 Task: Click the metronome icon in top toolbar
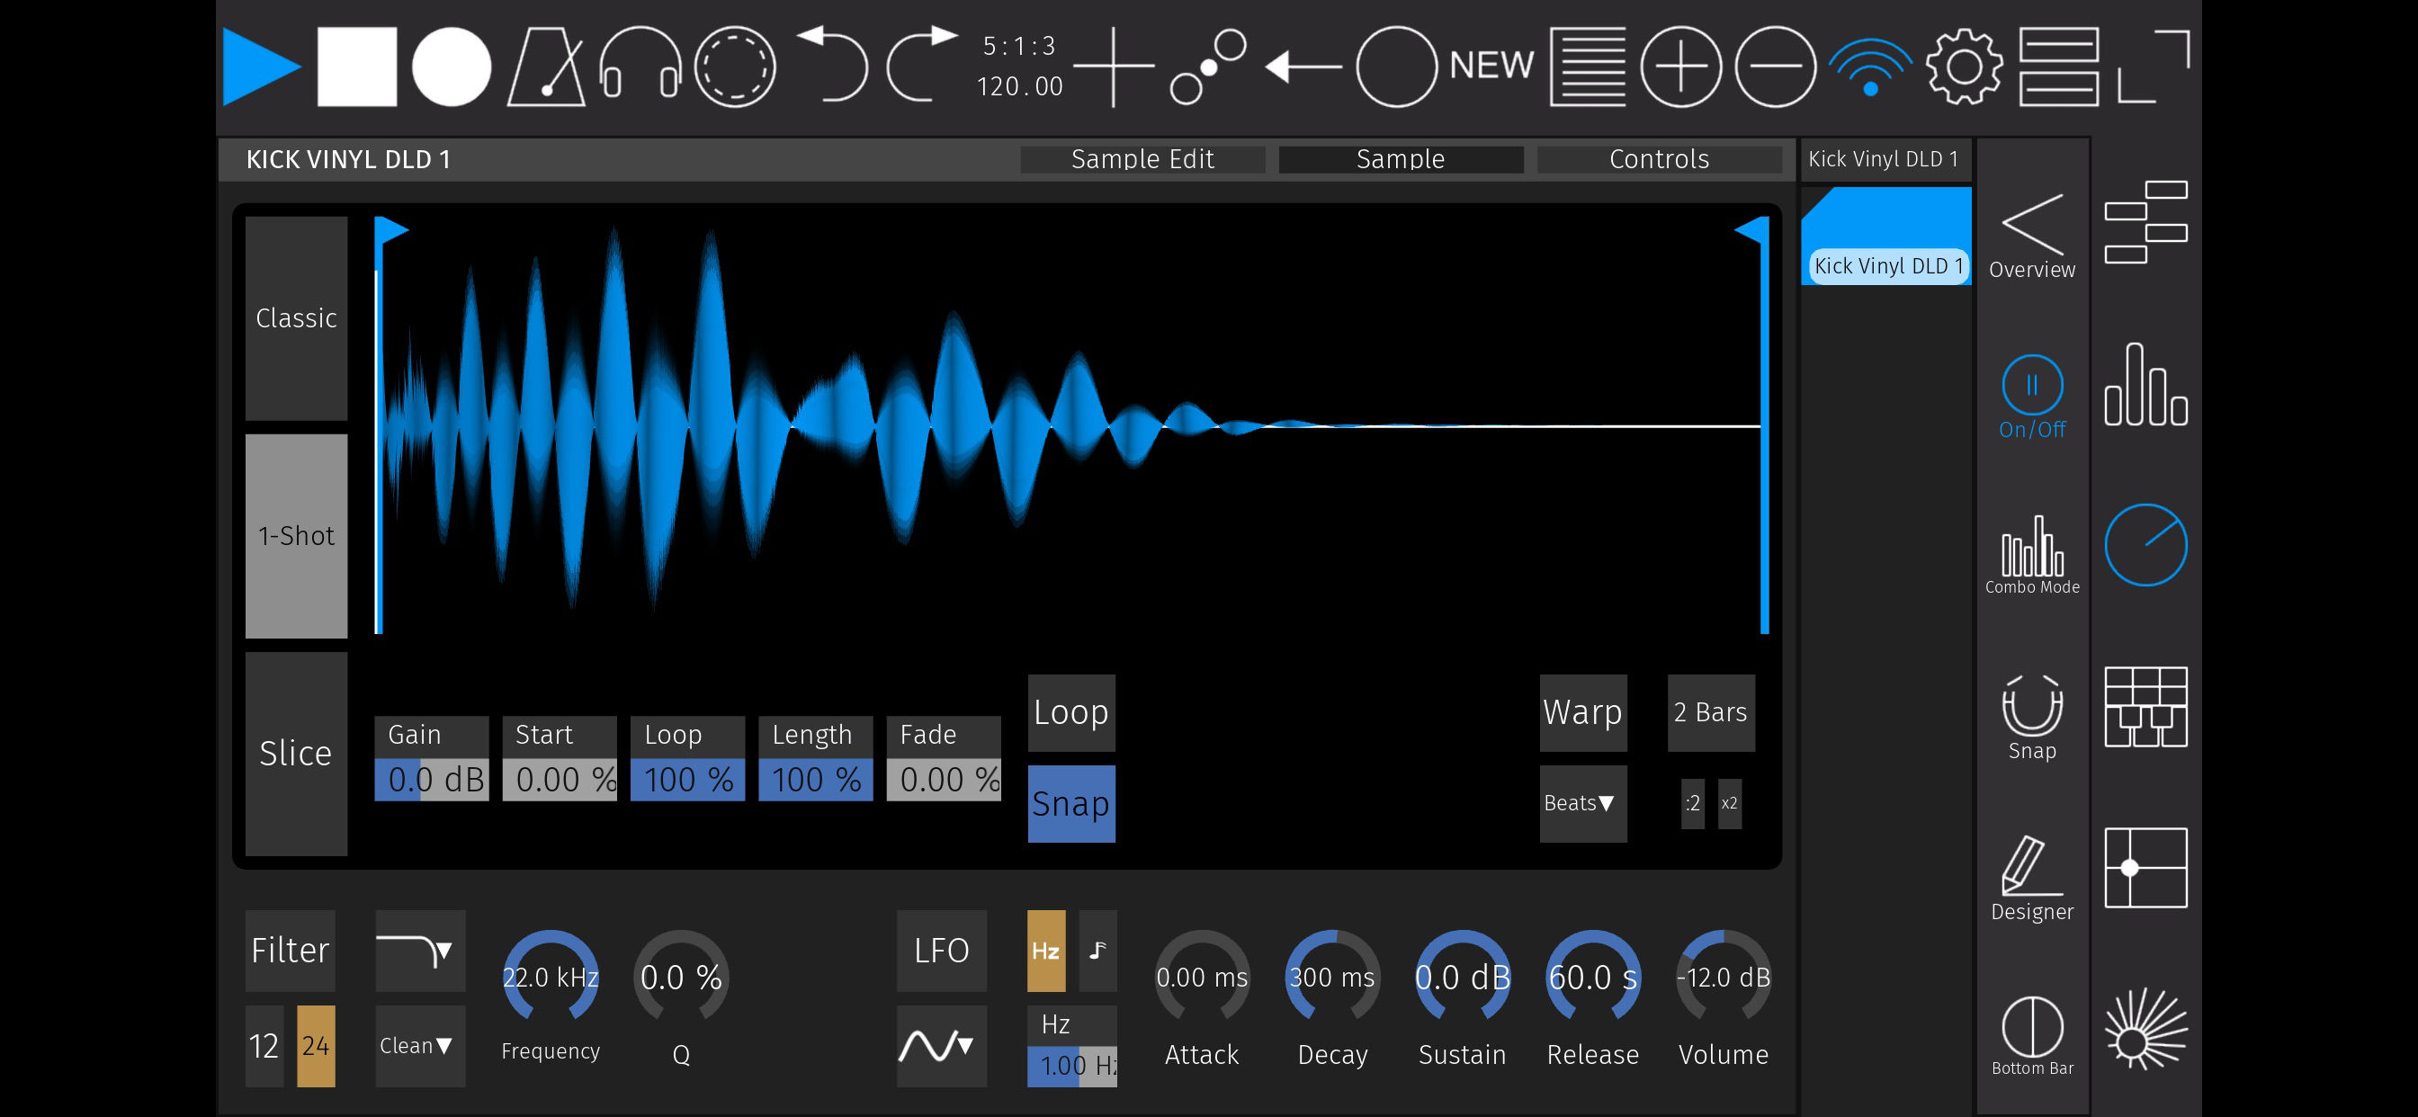(x=547, y=66)
